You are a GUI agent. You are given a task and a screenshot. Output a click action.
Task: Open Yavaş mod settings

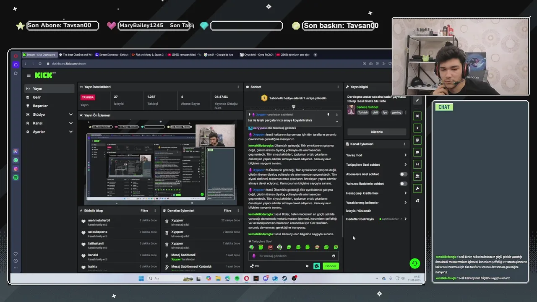tap(376, 155)
